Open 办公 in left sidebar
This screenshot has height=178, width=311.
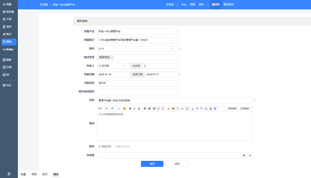coord(7,85)
